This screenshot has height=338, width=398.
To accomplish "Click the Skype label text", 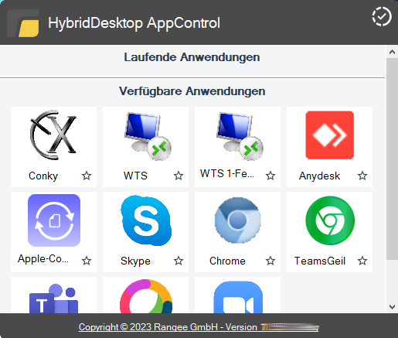I will 135,261.
